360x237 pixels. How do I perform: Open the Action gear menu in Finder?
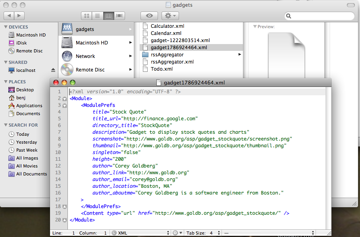pos(170,16)
